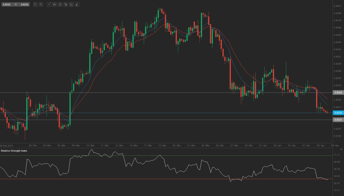Viewport: 344px width, 196px height.
Task: Open the candlestick chart type icon
Action: pyautogui.click(x=55, y=4)
